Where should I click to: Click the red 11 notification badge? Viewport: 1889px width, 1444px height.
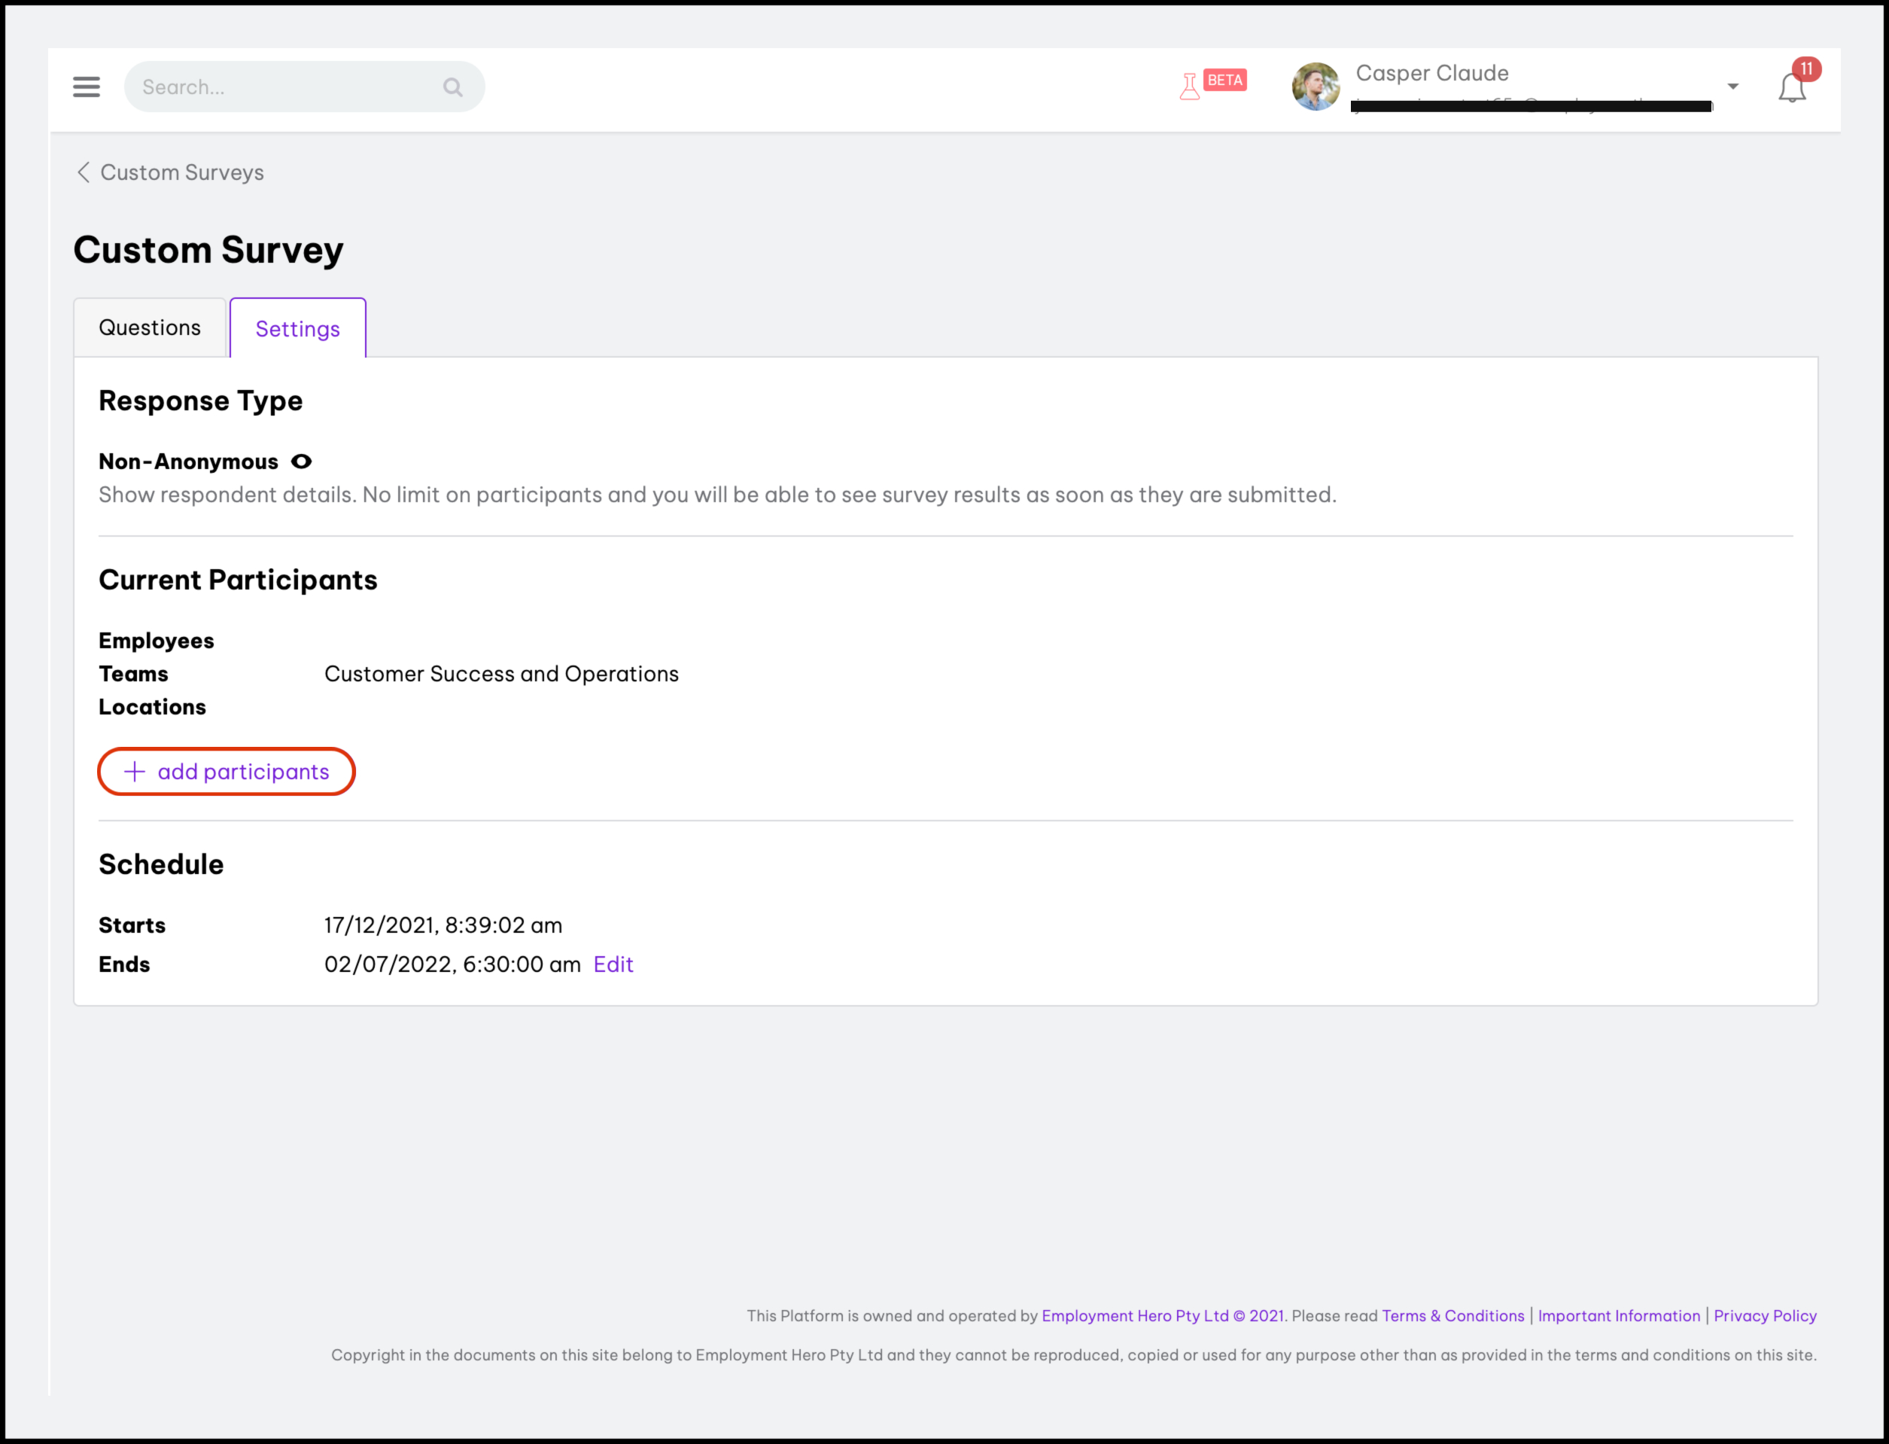pos(1806,69)
